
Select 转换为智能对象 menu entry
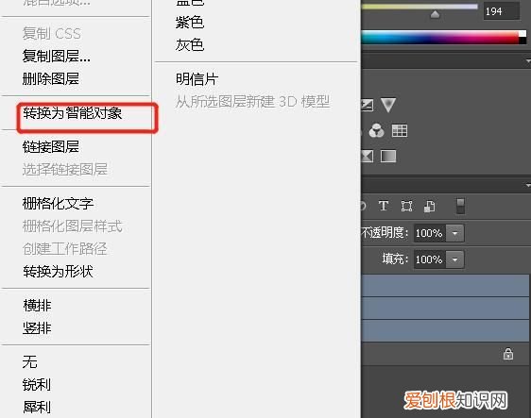click(73, 113)
